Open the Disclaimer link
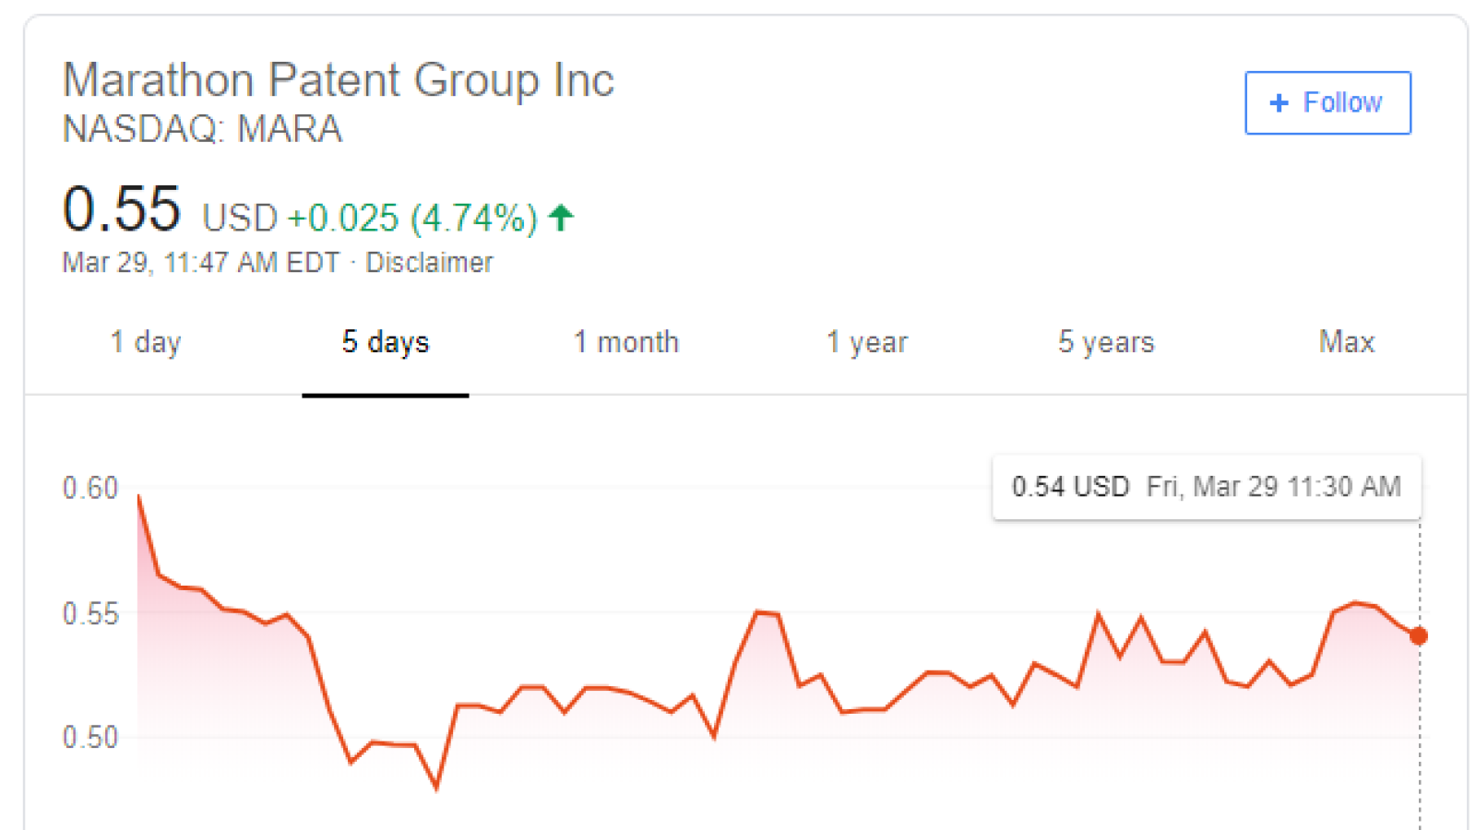This screenshot has width=1476, height=830. [429, 263]
